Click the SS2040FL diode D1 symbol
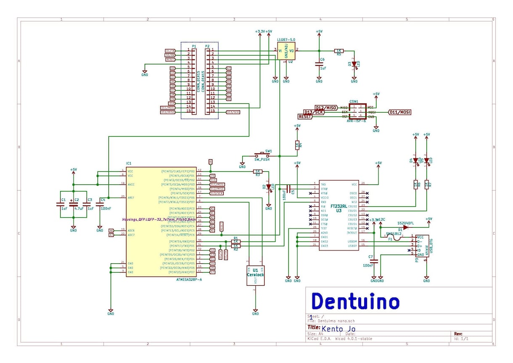Viewport: 513px width, 363px height. [x=406, y=227]
